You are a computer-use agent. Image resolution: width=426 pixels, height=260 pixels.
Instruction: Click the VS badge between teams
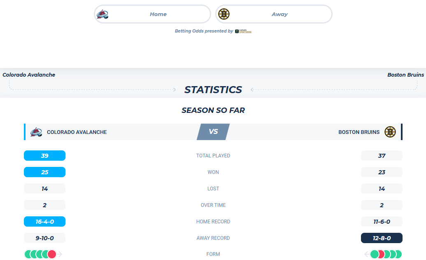(x=213, y=132)
